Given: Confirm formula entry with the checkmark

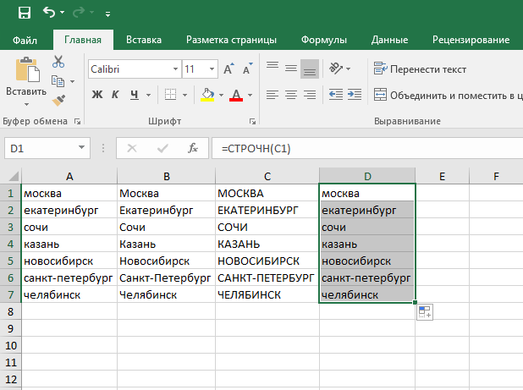Looking at the screenshot, I should click(x=162, y=148).
